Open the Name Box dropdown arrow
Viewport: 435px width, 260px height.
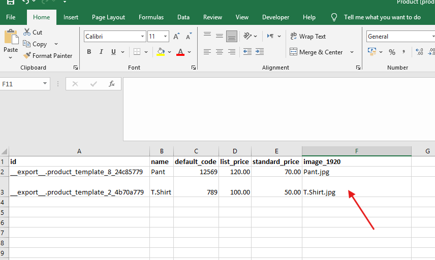45,84
